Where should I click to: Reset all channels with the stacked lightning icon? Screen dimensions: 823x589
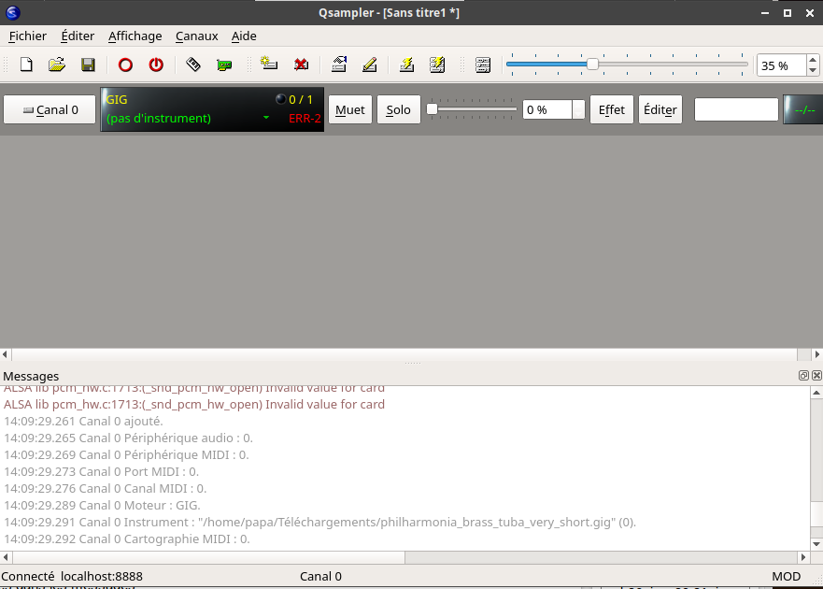[x=437, y=65]
